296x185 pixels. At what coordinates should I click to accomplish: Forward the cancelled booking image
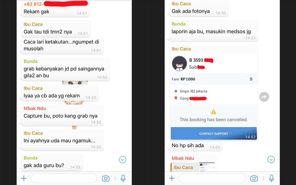pyautogui.click(x=264, y=97)
